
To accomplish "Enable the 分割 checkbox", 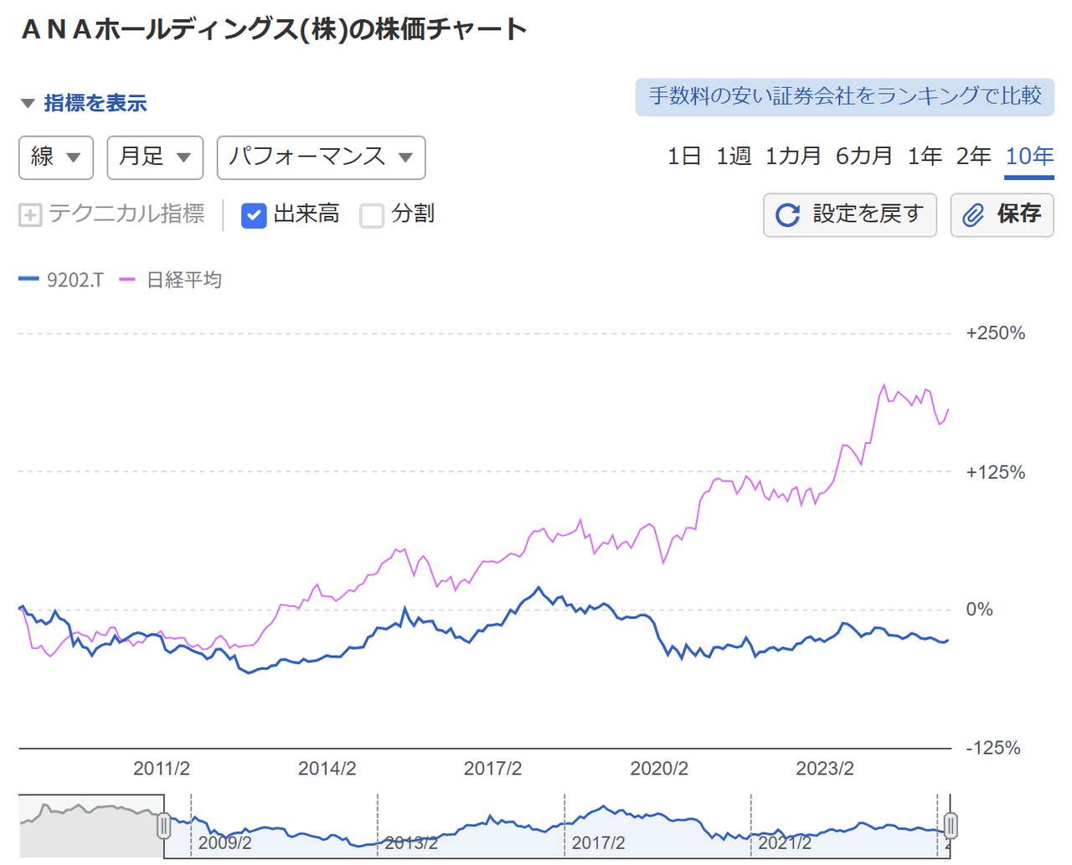I will click(371, 214).
